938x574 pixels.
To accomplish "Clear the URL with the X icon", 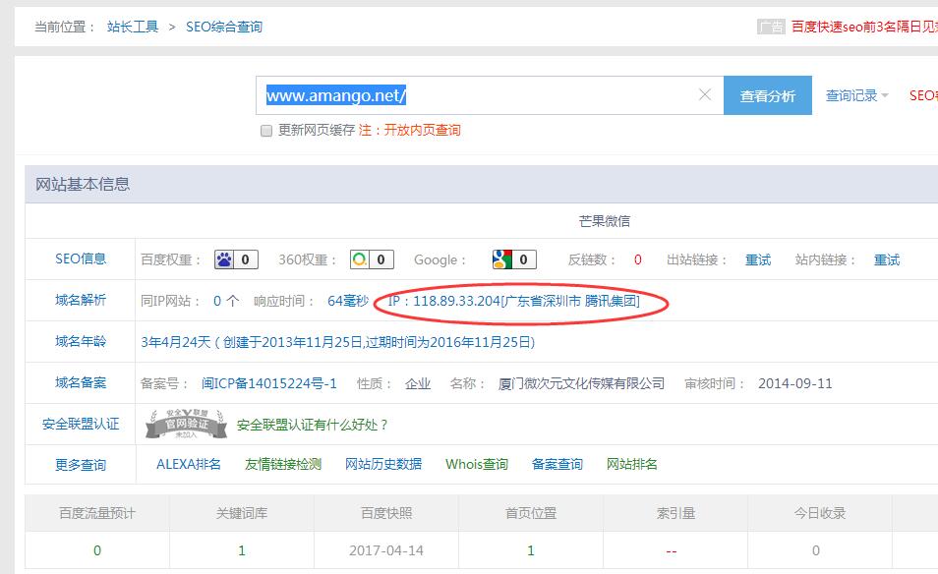I will pyautogui.click(x=705, y=95).
